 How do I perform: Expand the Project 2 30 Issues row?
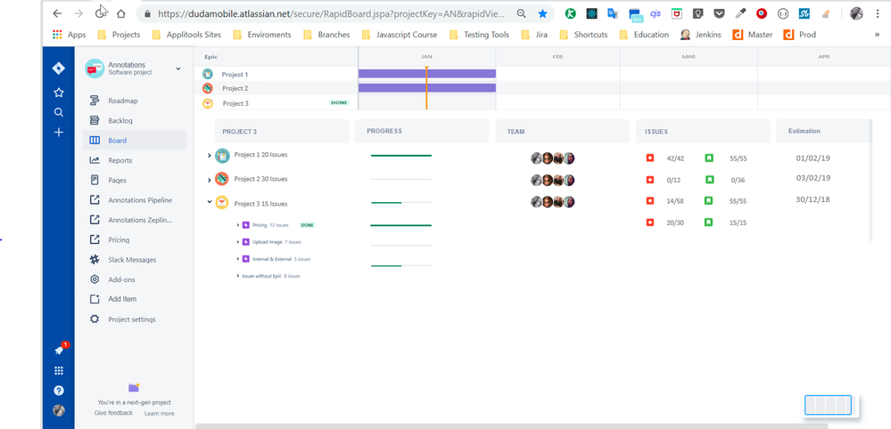pyautogui.click(x=209, y=180)
